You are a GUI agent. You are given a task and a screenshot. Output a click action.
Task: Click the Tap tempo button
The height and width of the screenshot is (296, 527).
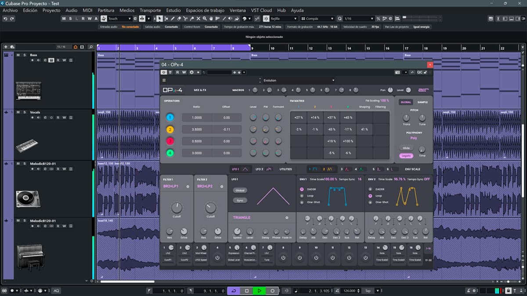[x=368, y=290]
